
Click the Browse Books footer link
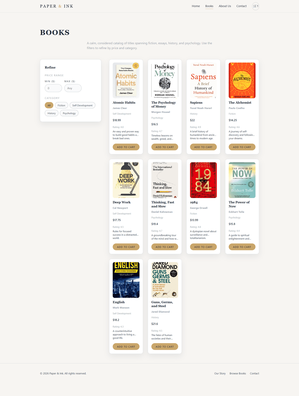tap(238, 373)
